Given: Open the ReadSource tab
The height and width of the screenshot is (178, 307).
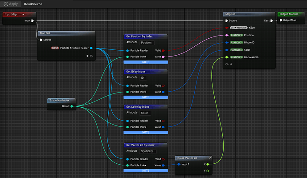Looking at the screenshot, I should tap(33, 4).
